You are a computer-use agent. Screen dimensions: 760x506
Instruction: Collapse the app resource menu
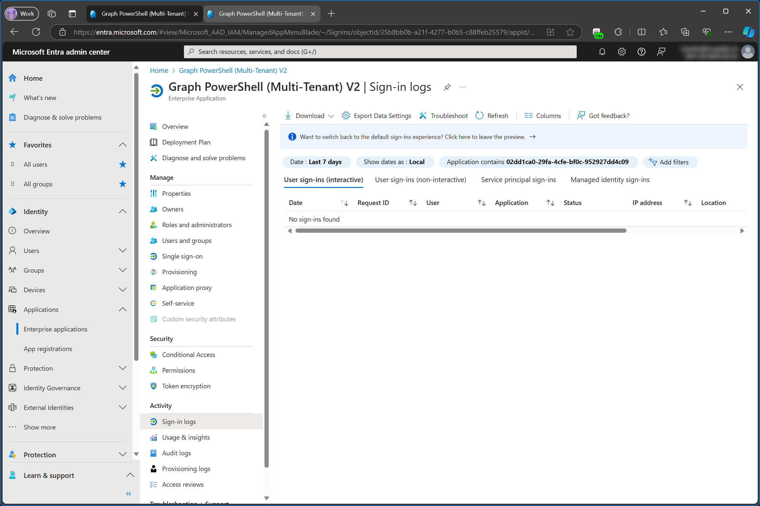[264, 116]
